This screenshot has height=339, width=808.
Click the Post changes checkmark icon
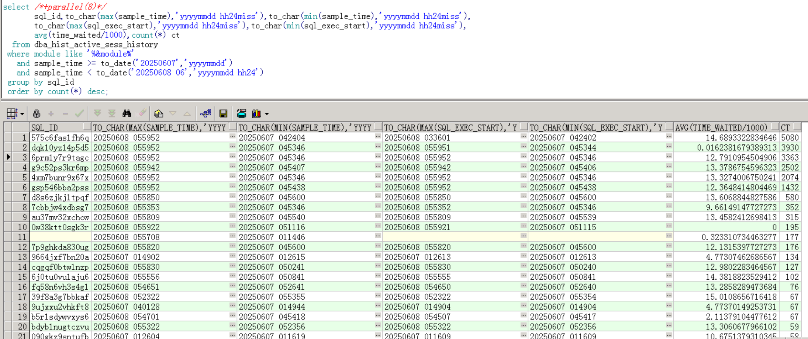(79, 113)
